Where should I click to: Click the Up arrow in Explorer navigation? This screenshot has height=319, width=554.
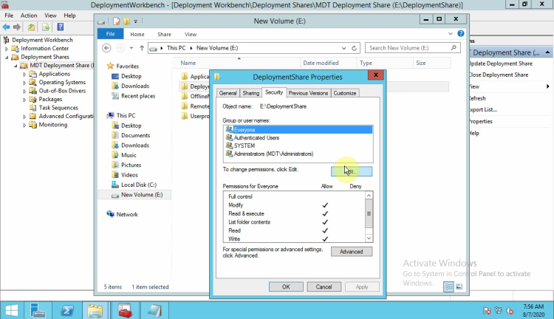(x=141, y=48)
